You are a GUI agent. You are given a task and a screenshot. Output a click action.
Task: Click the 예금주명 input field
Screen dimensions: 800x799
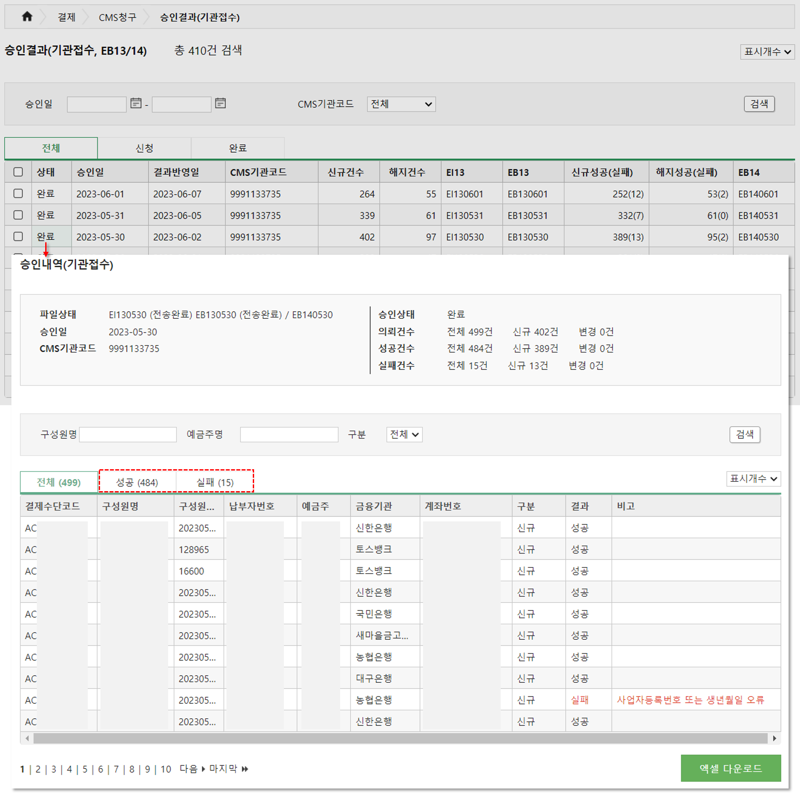tap(289, 435)
